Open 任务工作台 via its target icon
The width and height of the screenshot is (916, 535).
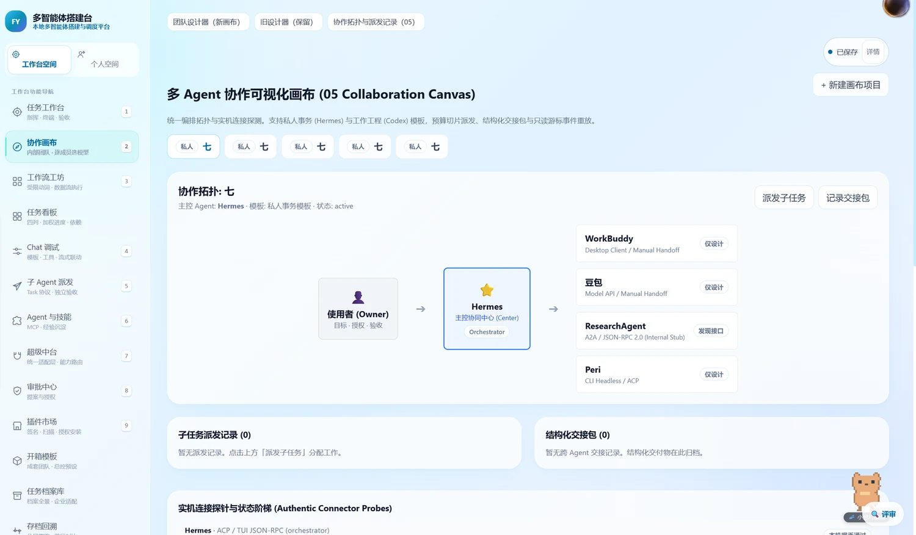17,112
